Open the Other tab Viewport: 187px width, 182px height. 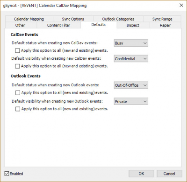20,25
